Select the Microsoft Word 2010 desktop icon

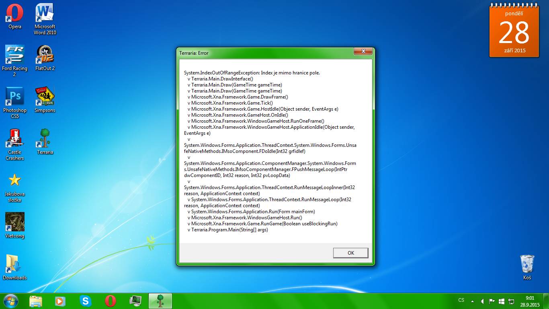[45, 19]
